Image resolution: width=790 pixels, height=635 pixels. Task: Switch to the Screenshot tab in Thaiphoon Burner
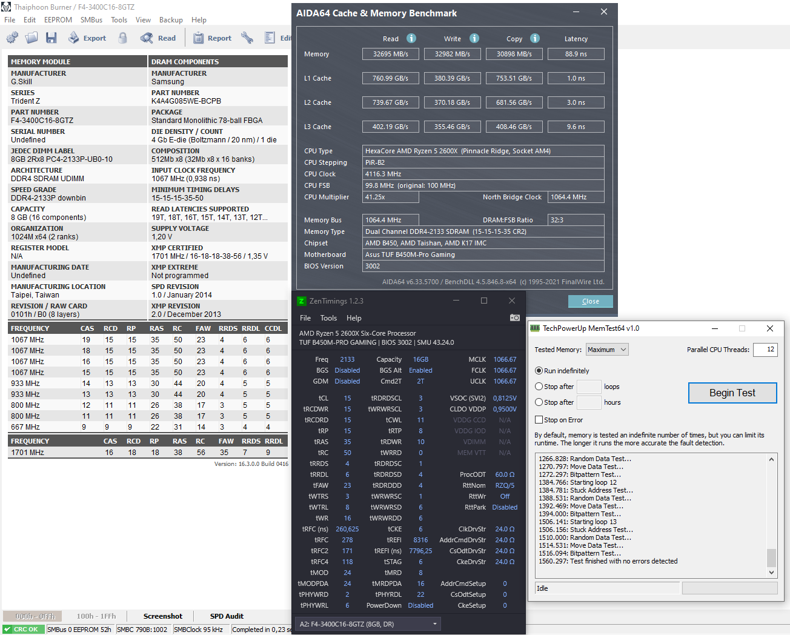(163, 616)
